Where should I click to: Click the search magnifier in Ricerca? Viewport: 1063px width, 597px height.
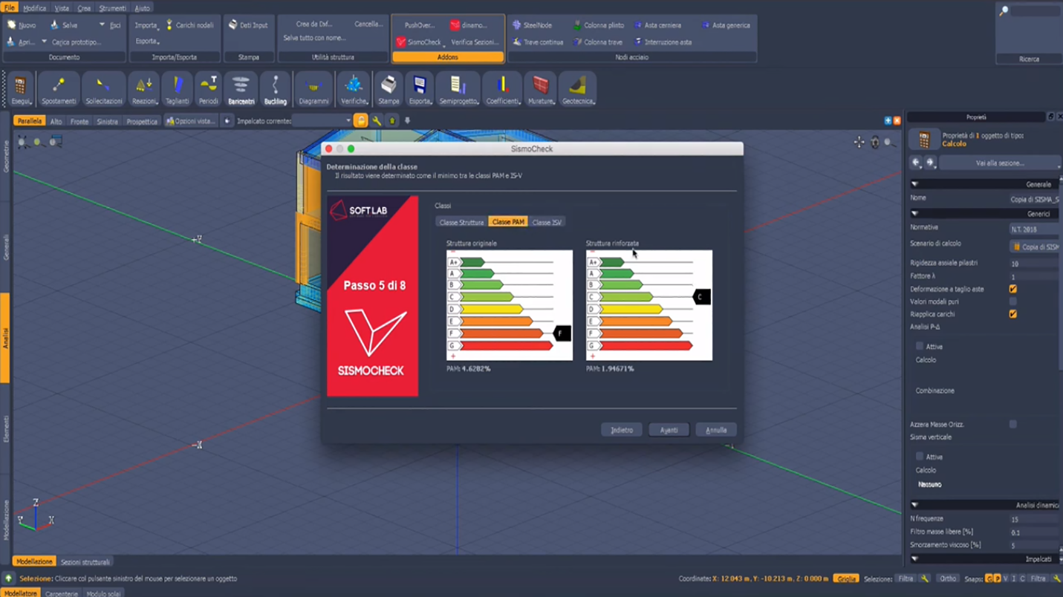click(x=1004, y=11)
